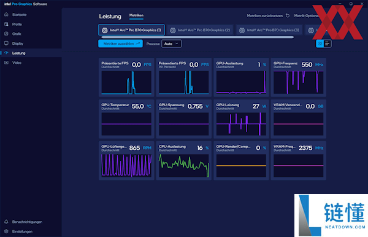The image size is (368, 237).
Task: Click chip icon of Arc Pro B70 Graphics (1)
Action: [105, 30]
